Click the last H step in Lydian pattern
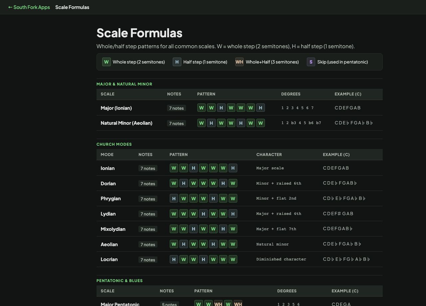 [x=233, y=214]
